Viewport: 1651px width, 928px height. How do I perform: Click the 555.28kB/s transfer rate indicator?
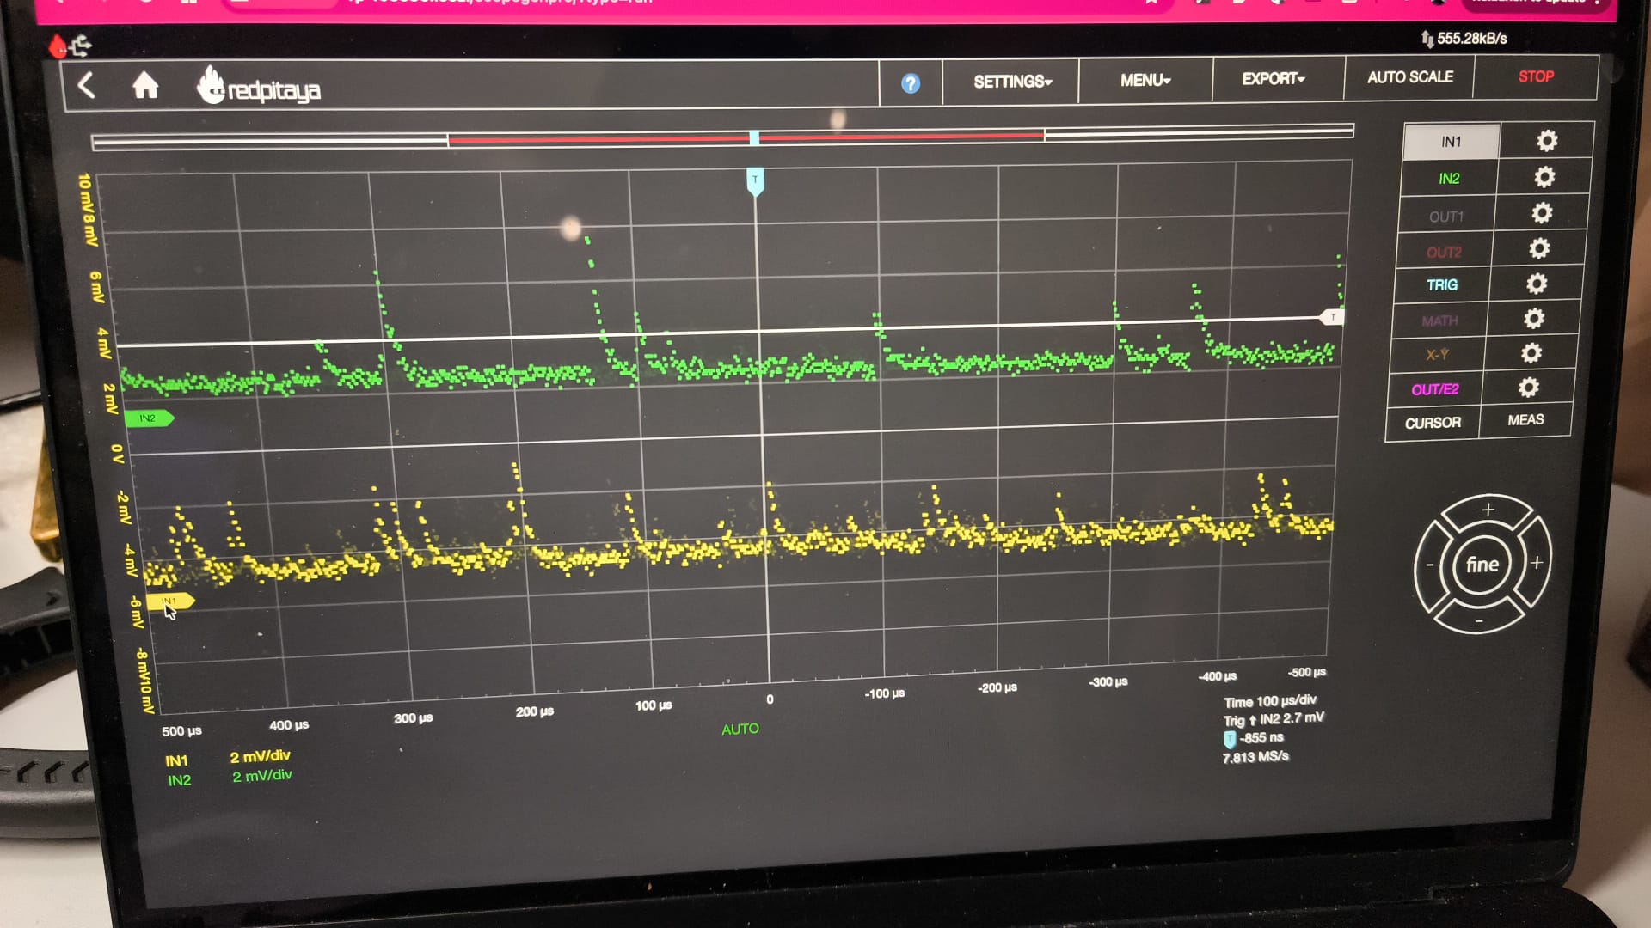click(x=1471, y=39)
